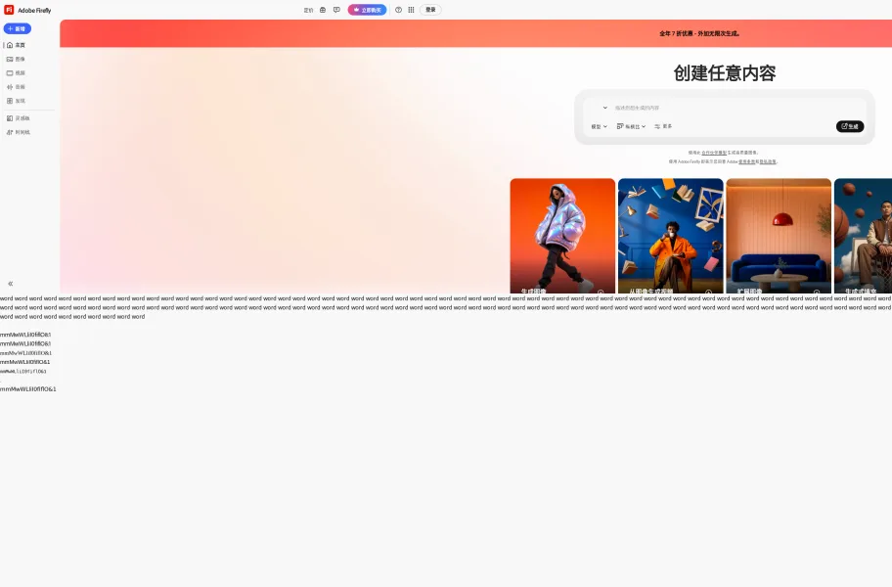Click the red promotional discount banner
The height and width of the screenshot is (587, 892).
tap(475, 33)
